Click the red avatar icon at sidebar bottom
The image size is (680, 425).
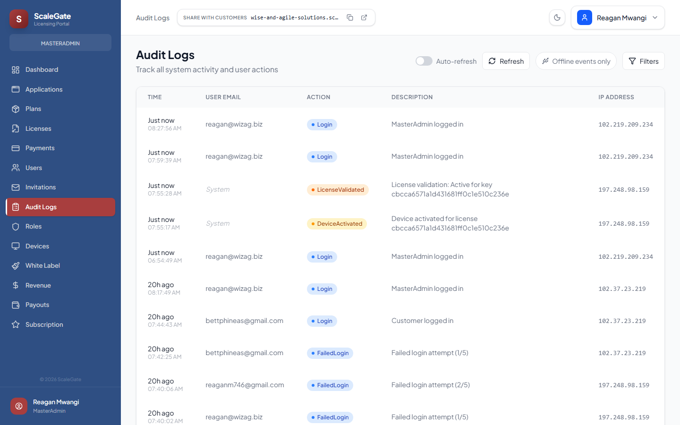click(19, 406)
